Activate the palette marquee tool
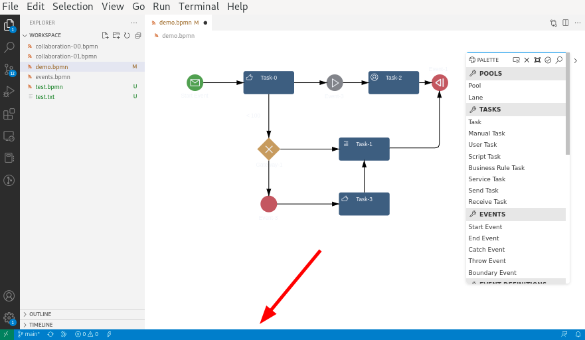The width and height of the screenshot is (585, 340). tap(537, 60)
